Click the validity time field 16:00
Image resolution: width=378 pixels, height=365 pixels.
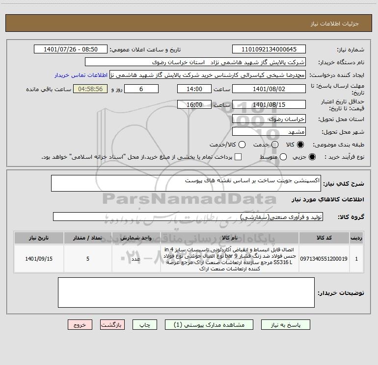(194, 104)
